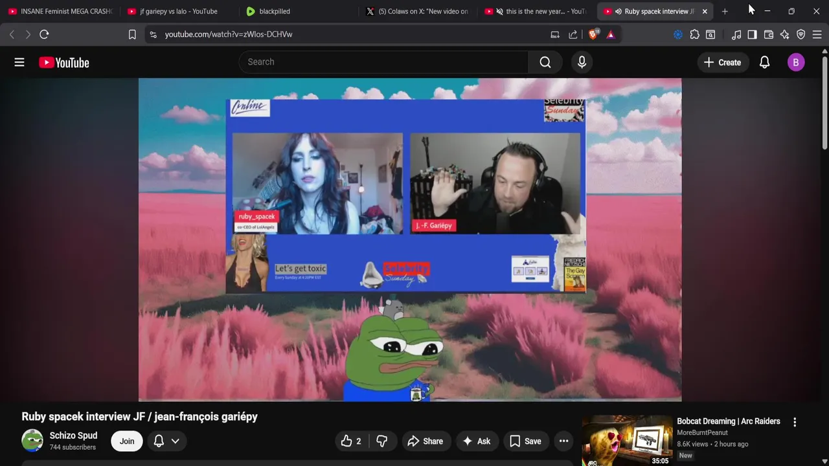Ask about this video
This screenshot has width=829, height=466.
(x=476, y=441)
